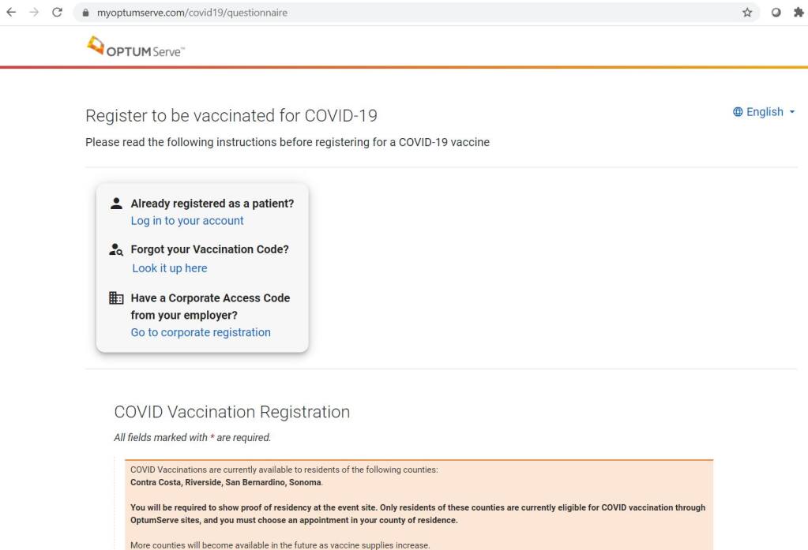808x550 pixels.
Task: Click the person search icon by Forgot Code
Action: (116, 250)
